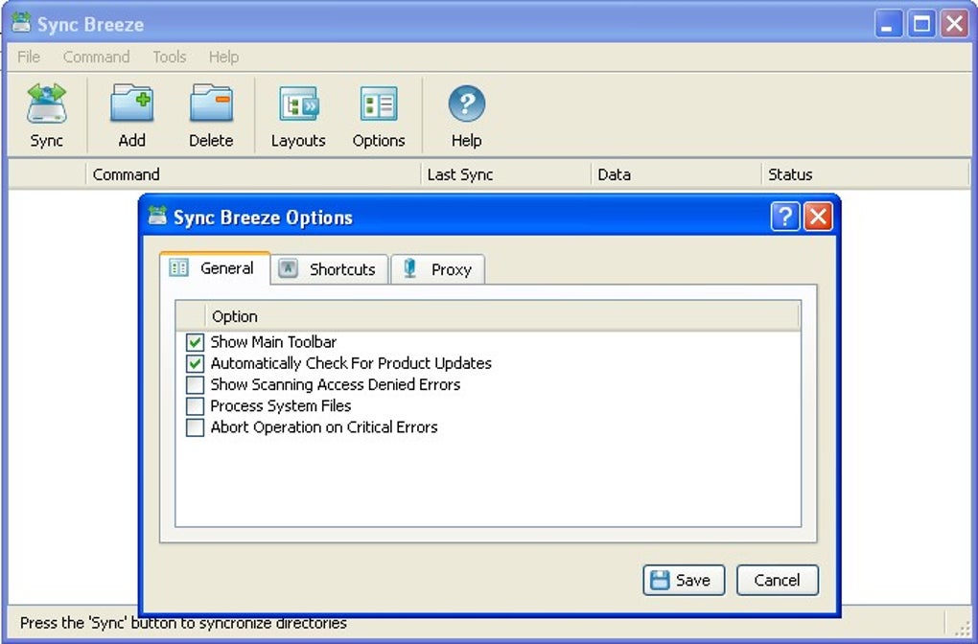Viewport: 978px width, 644px height.
Task: Open the Tools menu
Action: (169, 57)
